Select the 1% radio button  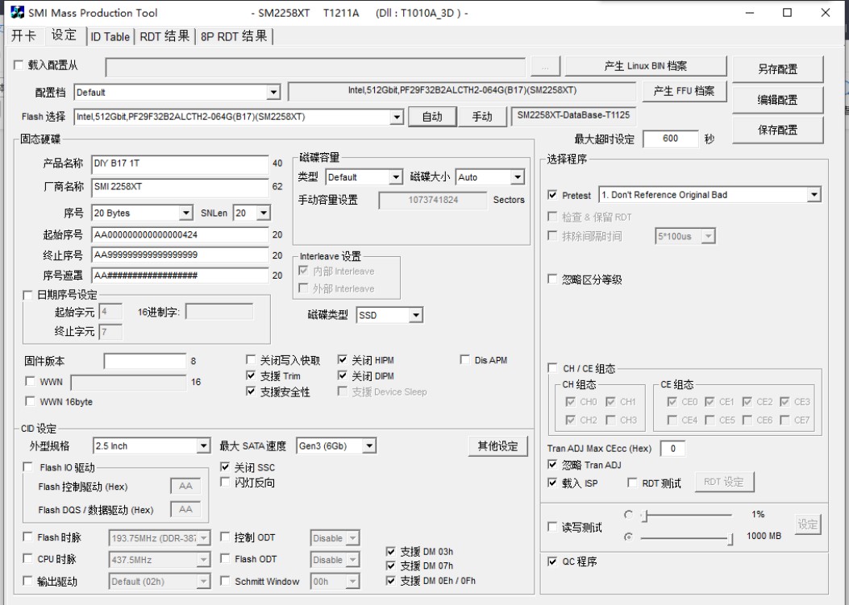pyautogui.click(x=628, y=515)
